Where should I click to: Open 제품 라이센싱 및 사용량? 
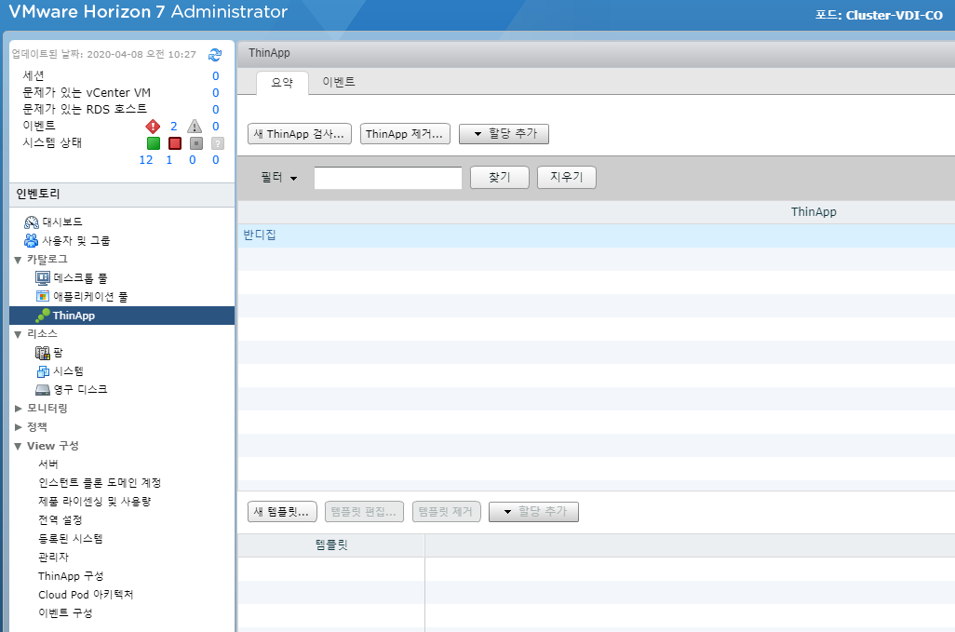pyautogui.click(x=94, y=502)
